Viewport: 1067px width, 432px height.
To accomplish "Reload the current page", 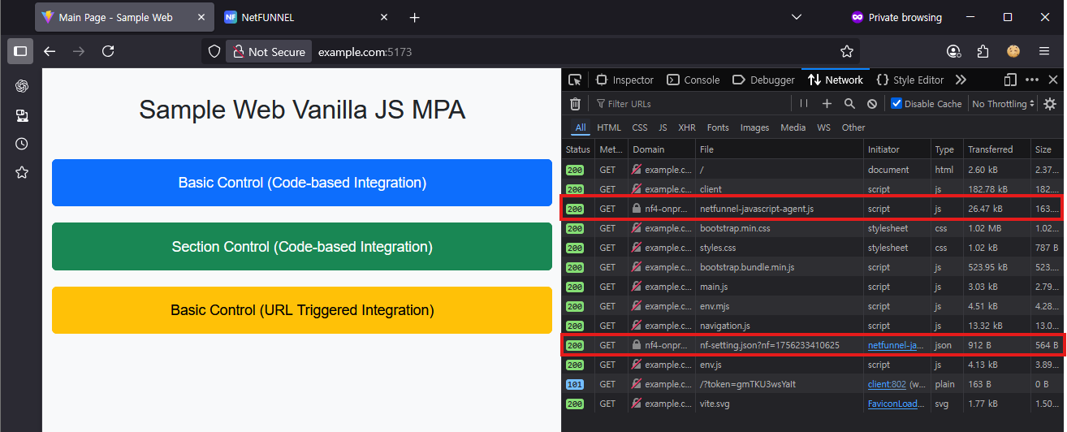I will pyautogui.click(x=108, y=51).
